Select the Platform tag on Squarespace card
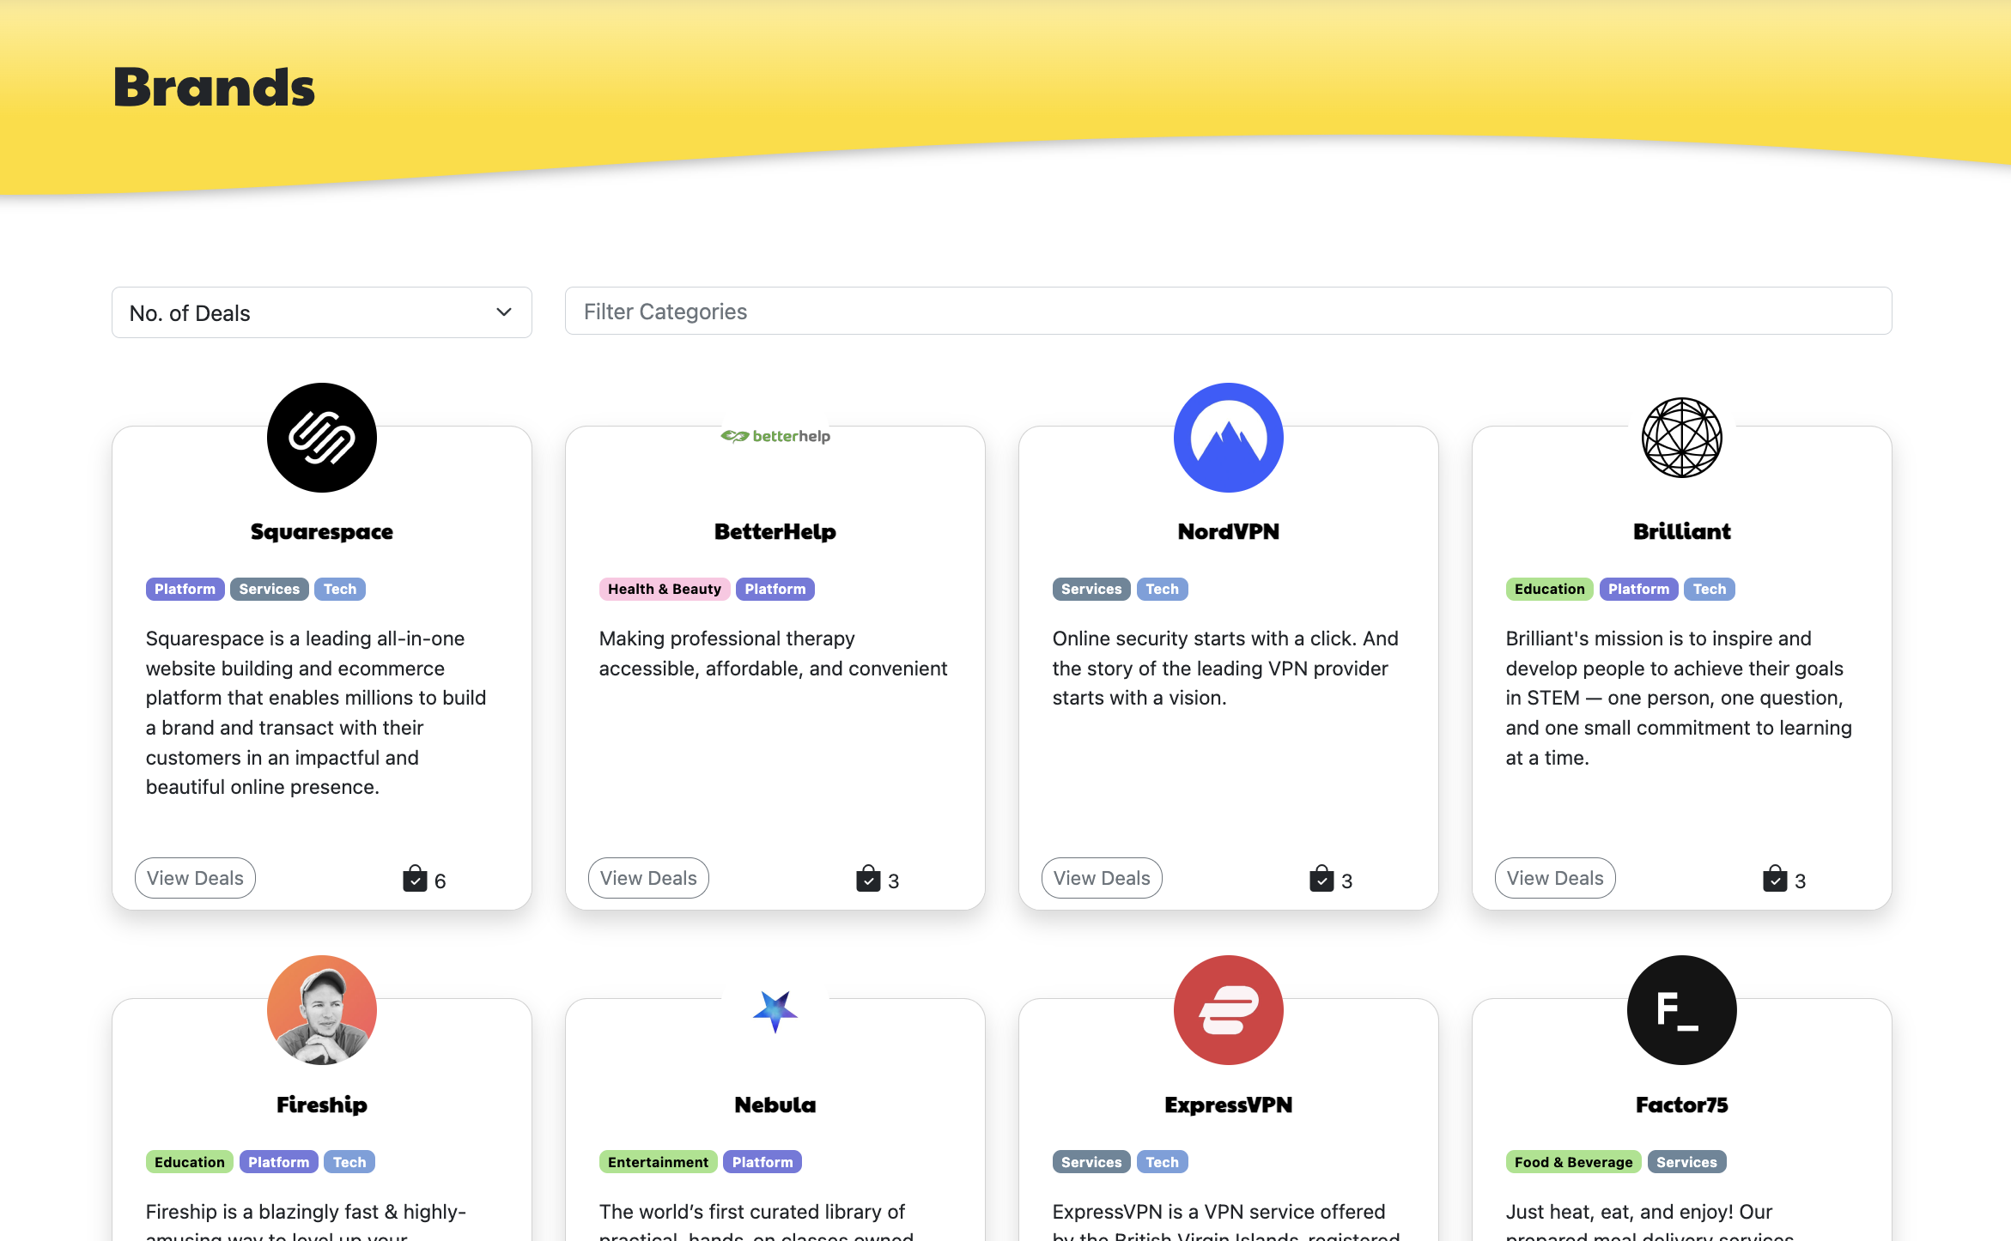The height and width of the screenshot is (1241, 2011). click(x=185, y=589)
